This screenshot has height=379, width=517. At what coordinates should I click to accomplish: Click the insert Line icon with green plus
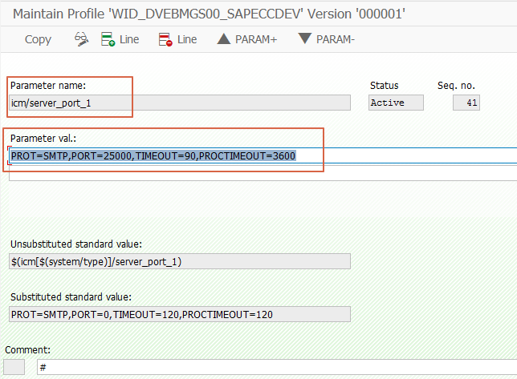click(108, 39)
